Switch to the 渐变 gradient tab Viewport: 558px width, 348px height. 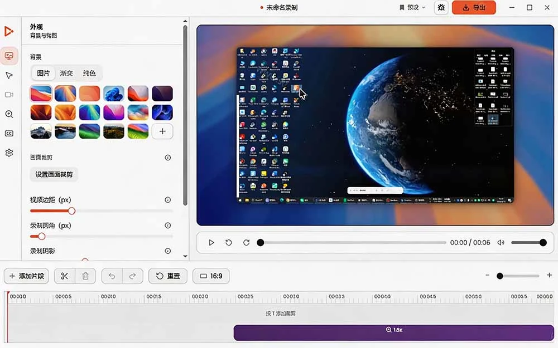click(66, 73)
